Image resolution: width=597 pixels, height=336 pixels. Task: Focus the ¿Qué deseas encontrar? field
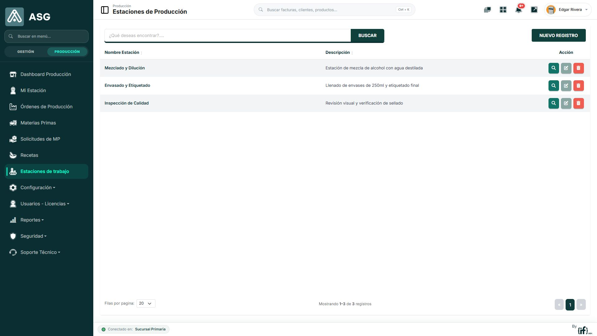click(228, 35)
